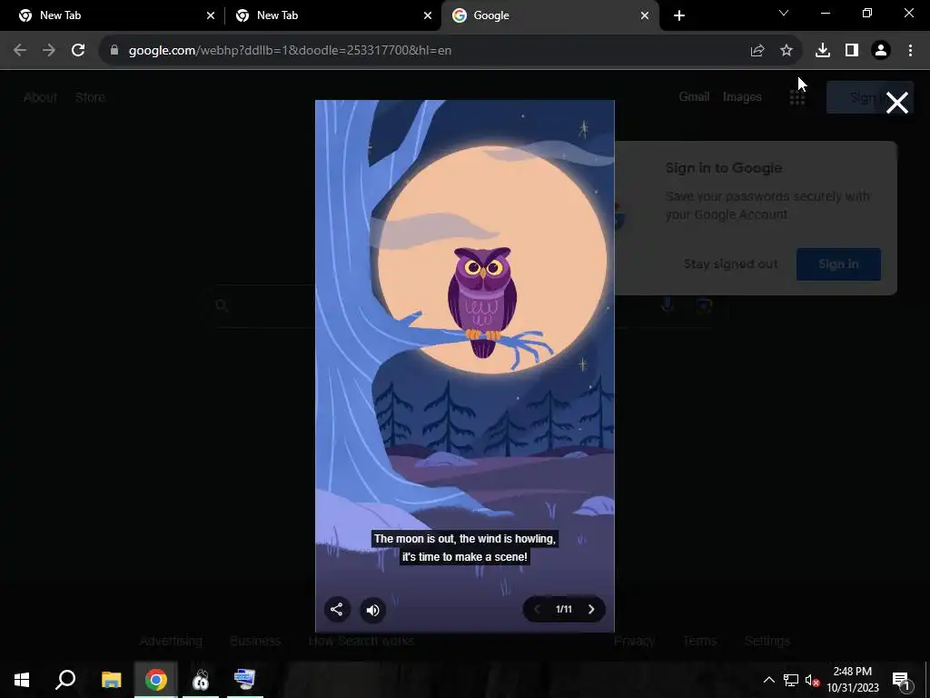The image size is (930, 698).
Task: Open Privacy footer link
Action: pos(634,641)
